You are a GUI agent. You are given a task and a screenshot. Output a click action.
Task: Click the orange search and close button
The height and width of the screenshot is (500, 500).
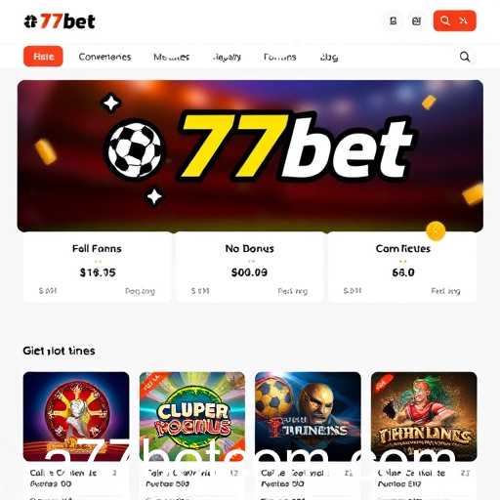coord(455,21)
